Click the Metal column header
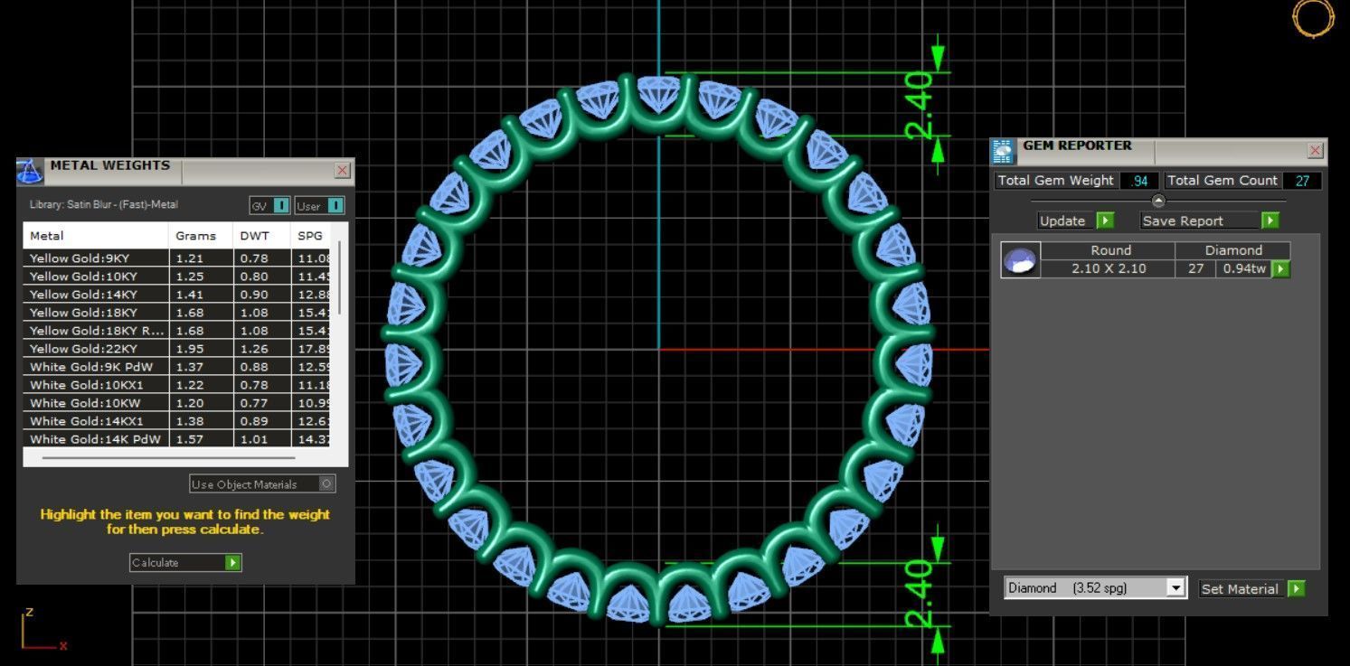The width and height of the screenshot is (1350, 666). click(96, 236)
